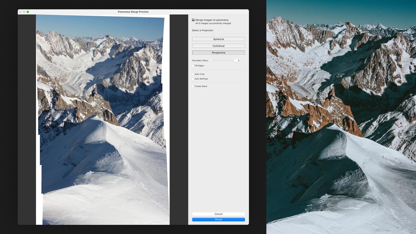Click the 'Merge images to panorama' heading
This screenshot has height=234, width=416.
(x=212, y=20)
